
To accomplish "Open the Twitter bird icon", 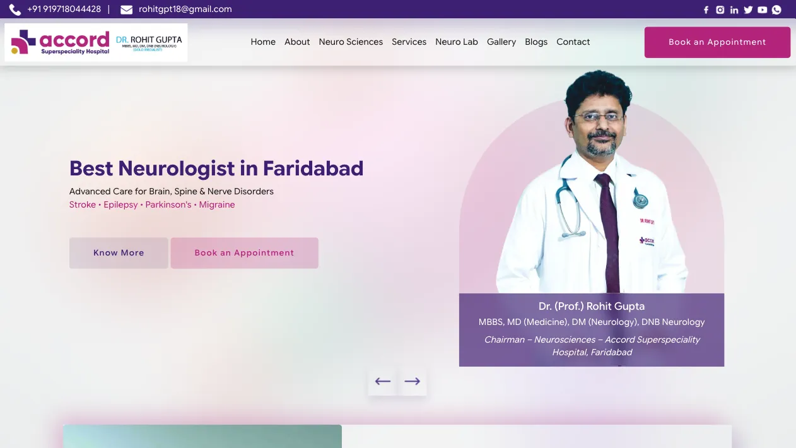I will [x=748, y=9].
